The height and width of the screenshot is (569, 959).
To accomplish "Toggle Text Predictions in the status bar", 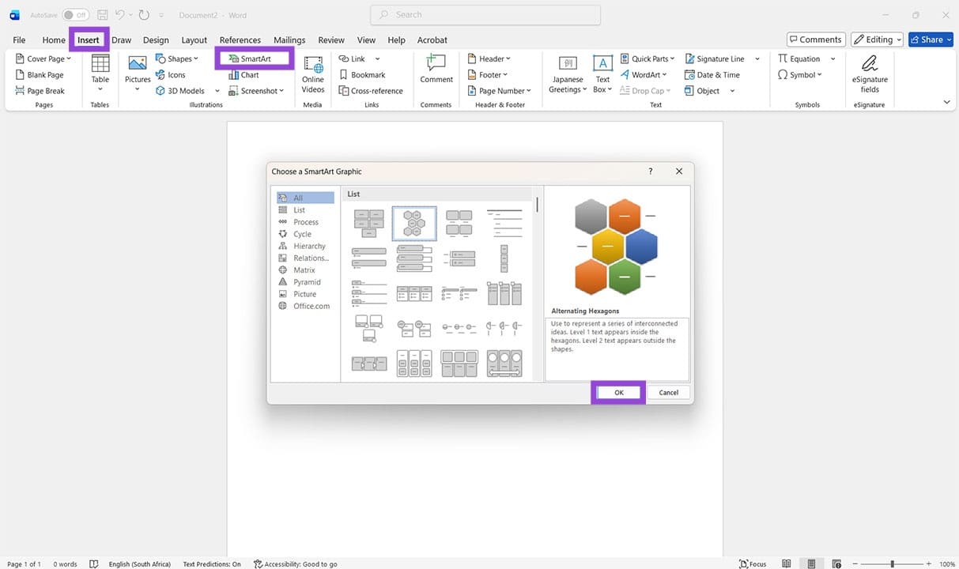I will [x=211, y=563].
